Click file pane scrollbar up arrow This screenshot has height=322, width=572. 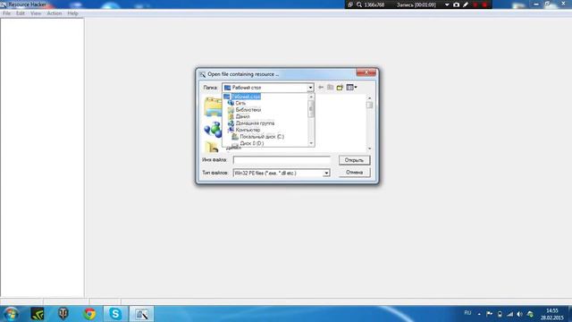[369, 97]
